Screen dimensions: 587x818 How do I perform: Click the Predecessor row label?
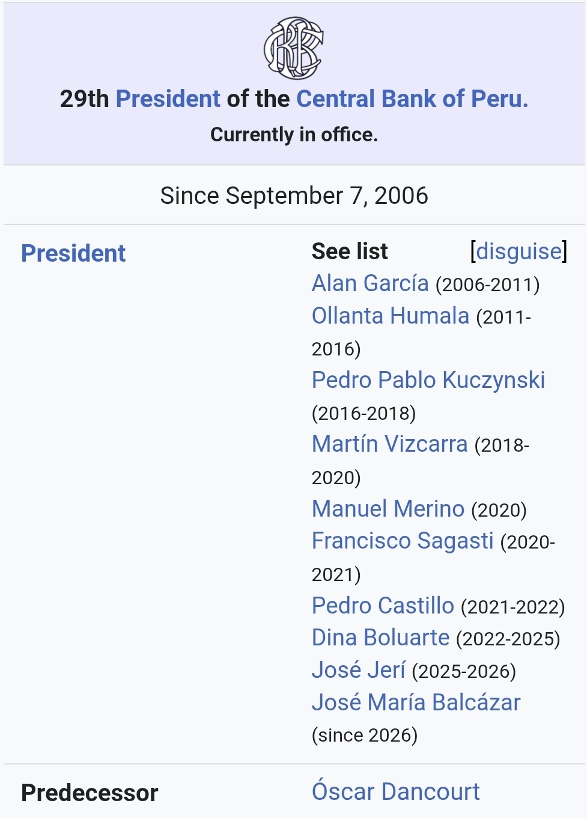click(90, 793)
